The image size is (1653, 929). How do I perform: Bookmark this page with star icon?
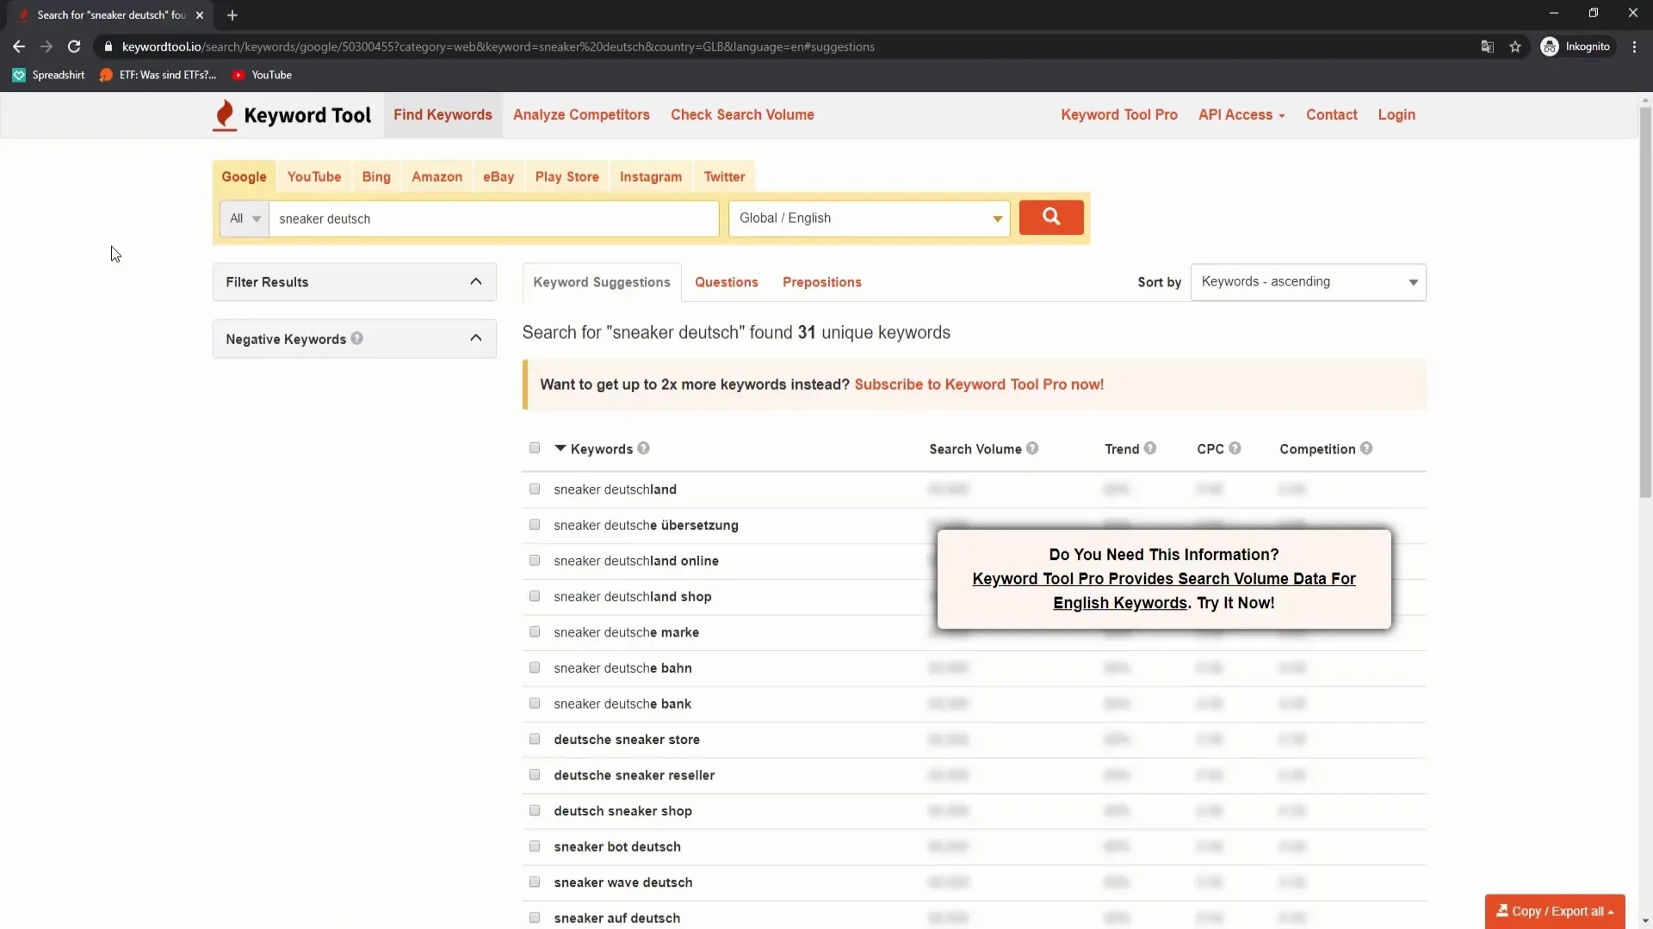pyautogui.click(x=1515, y=46)
